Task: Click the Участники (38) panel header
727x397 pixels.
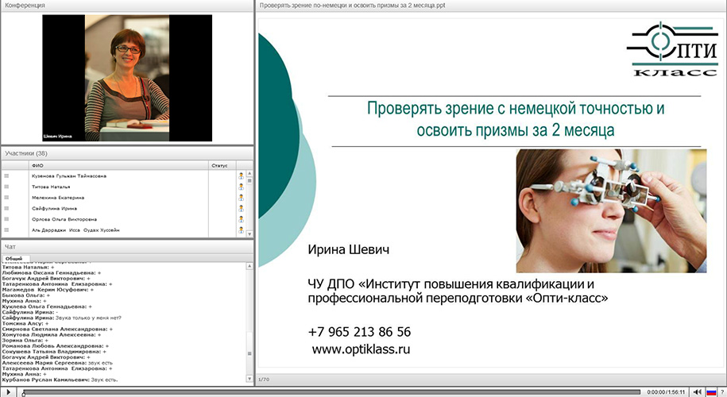Action: coord(127,153)
